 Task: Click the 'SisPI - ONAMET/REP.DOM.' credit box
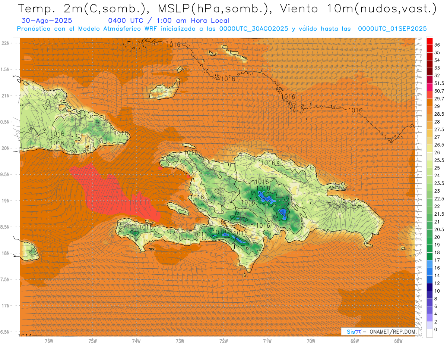pyautogui.click(x=380, y=331)
